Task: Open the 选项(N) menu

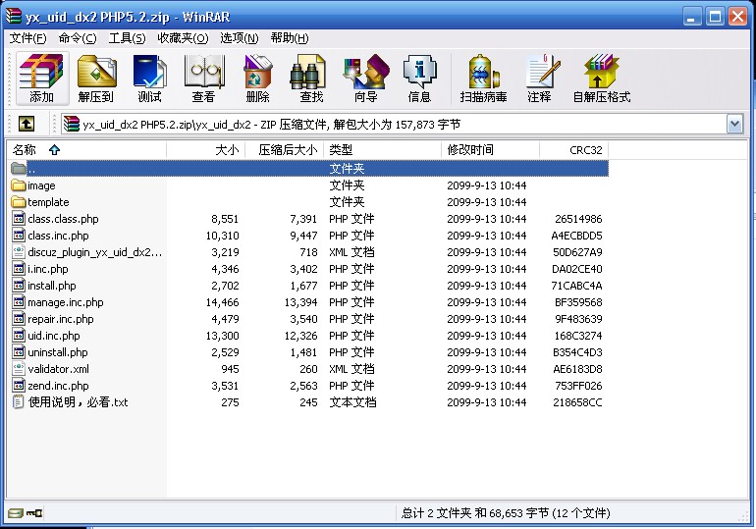Action: (x=240, y=38)
